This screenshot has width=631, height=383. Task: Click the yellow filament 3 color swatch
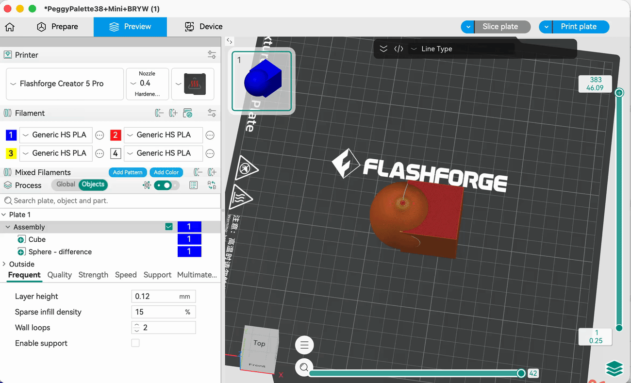(11, 153)
